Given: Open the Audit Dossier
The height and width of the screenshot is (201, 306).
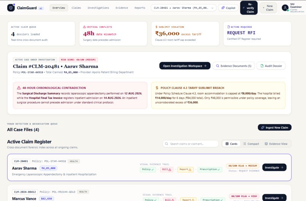Looking at the screenshot, I should tap(271, 66).
